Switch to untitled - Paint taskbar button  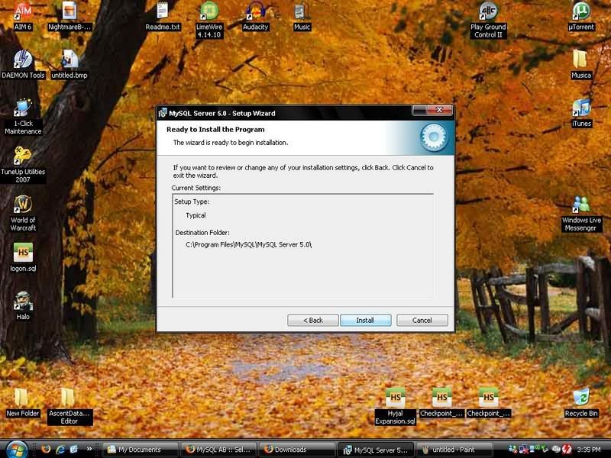click(454, 450)
